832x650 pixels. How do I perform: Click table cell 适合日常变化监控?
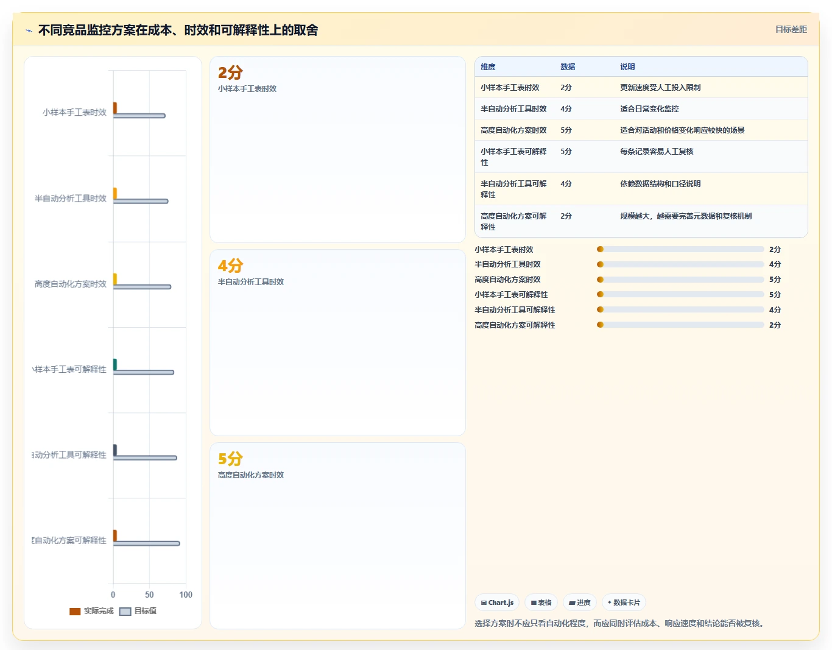(649, 109)
